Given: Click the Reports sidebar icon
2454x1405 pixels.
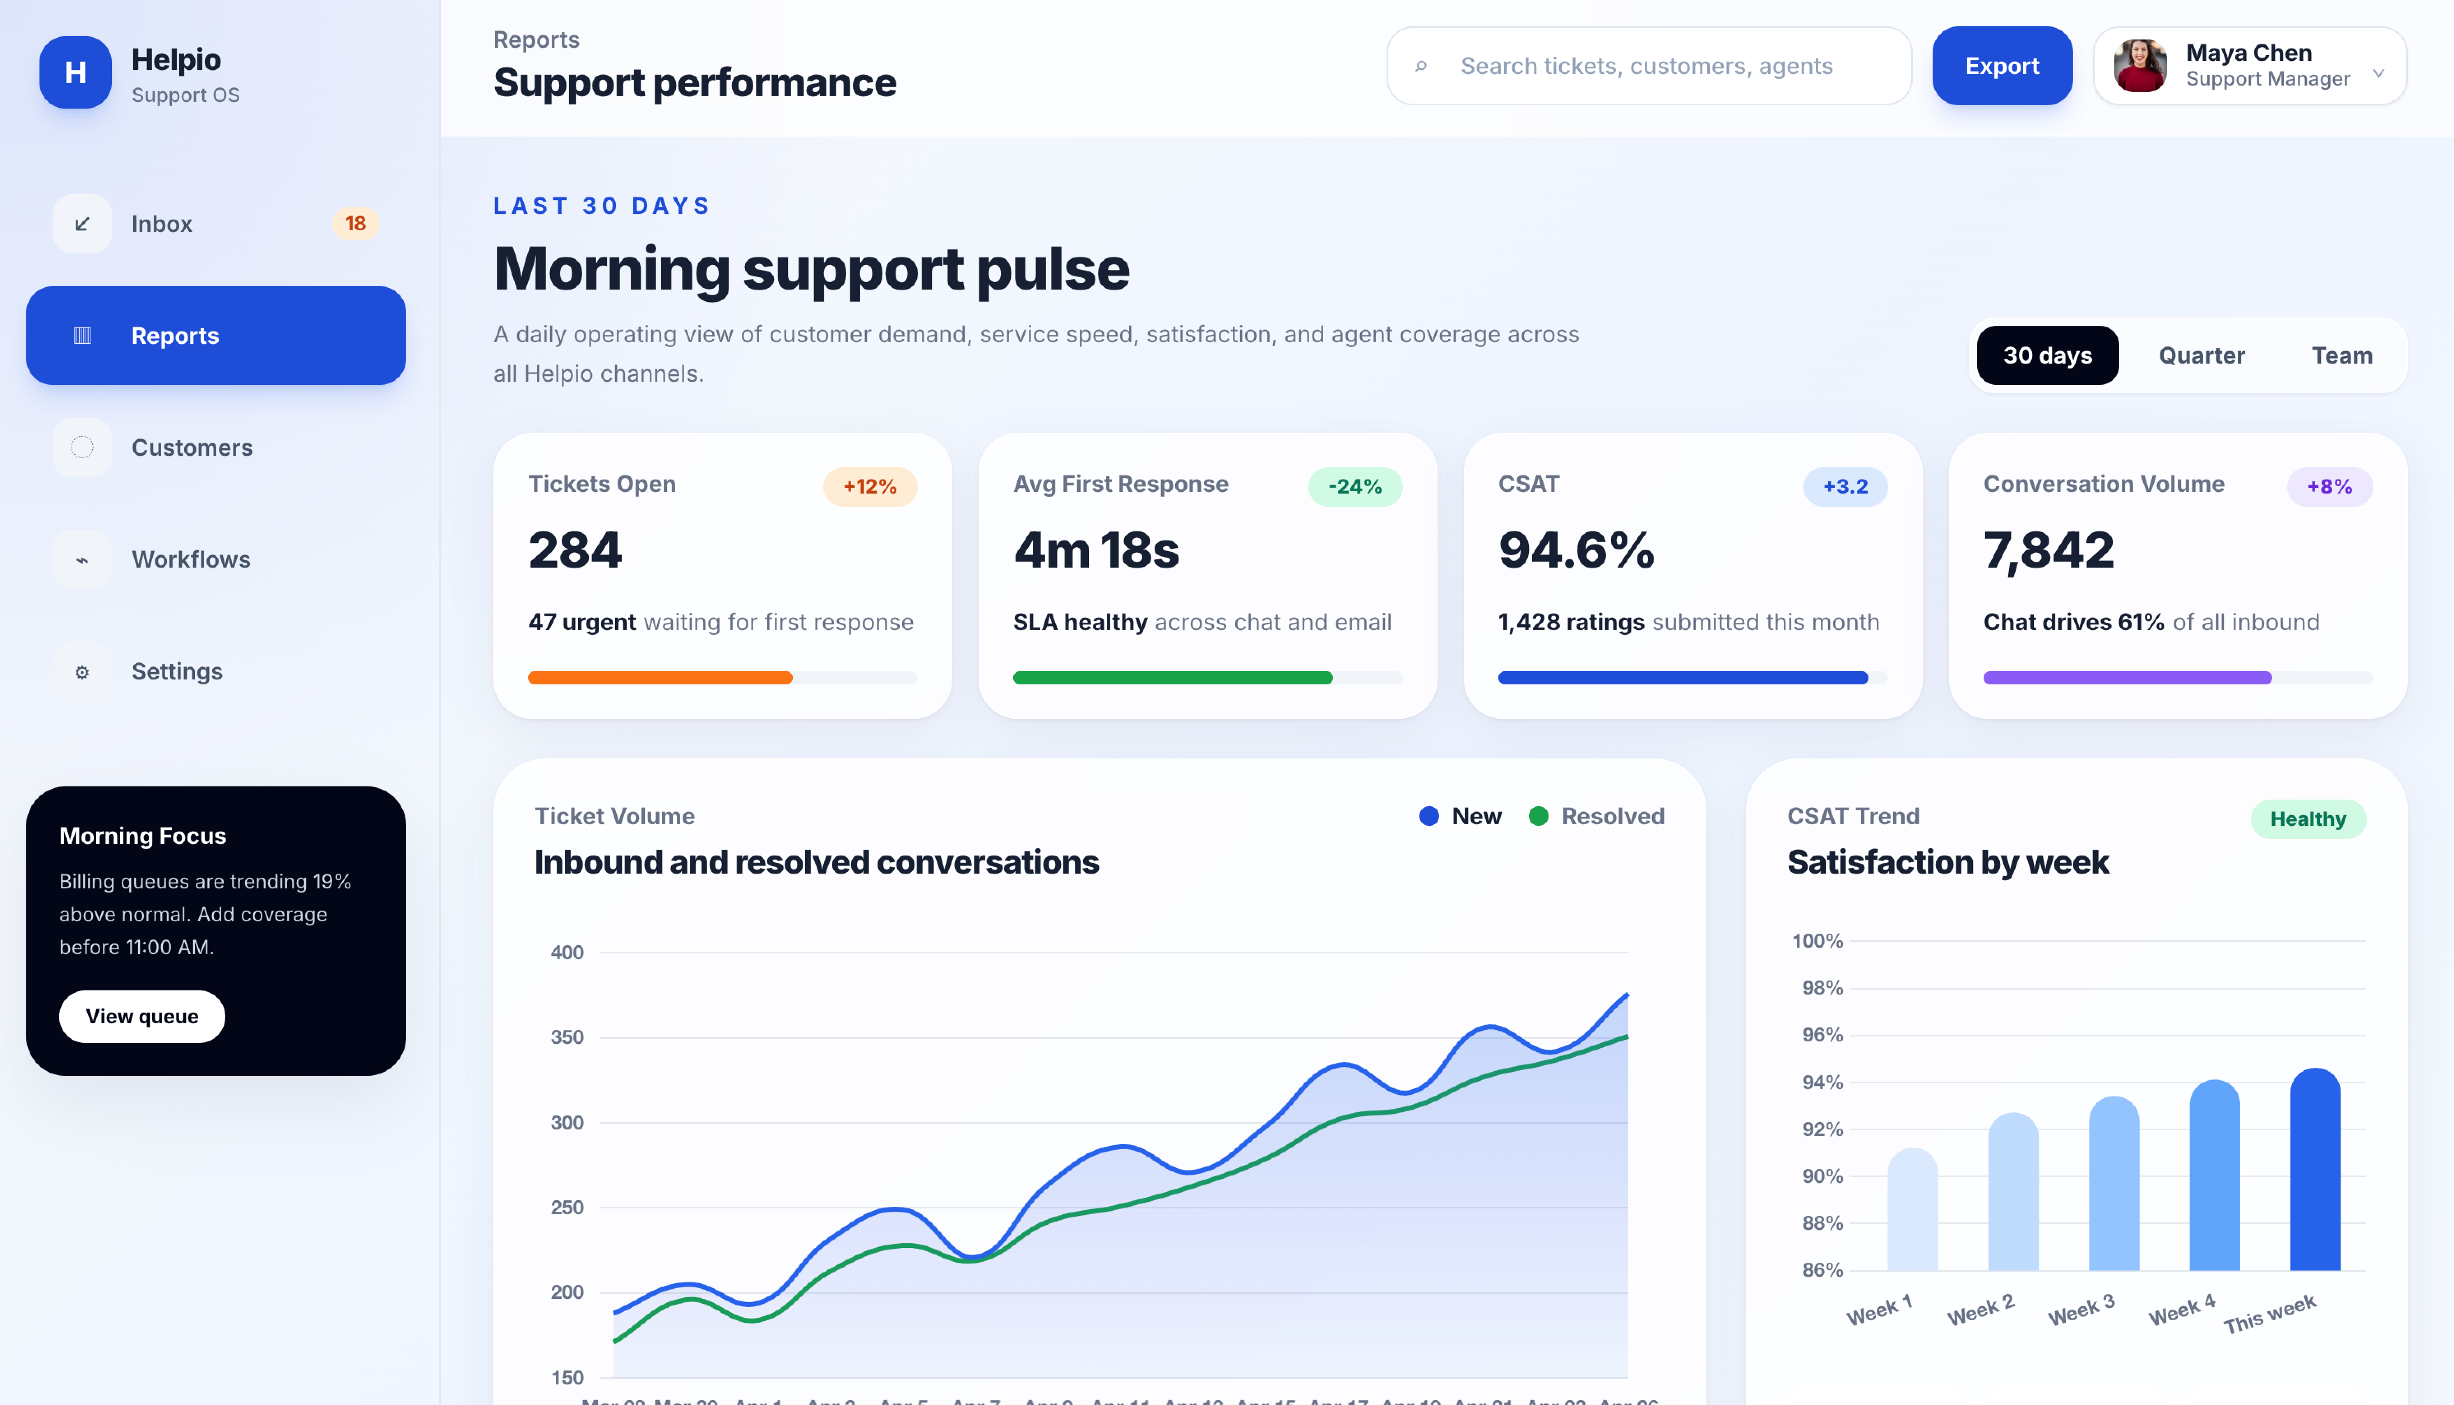Looking at the screenshot, I should click(82, 336).
